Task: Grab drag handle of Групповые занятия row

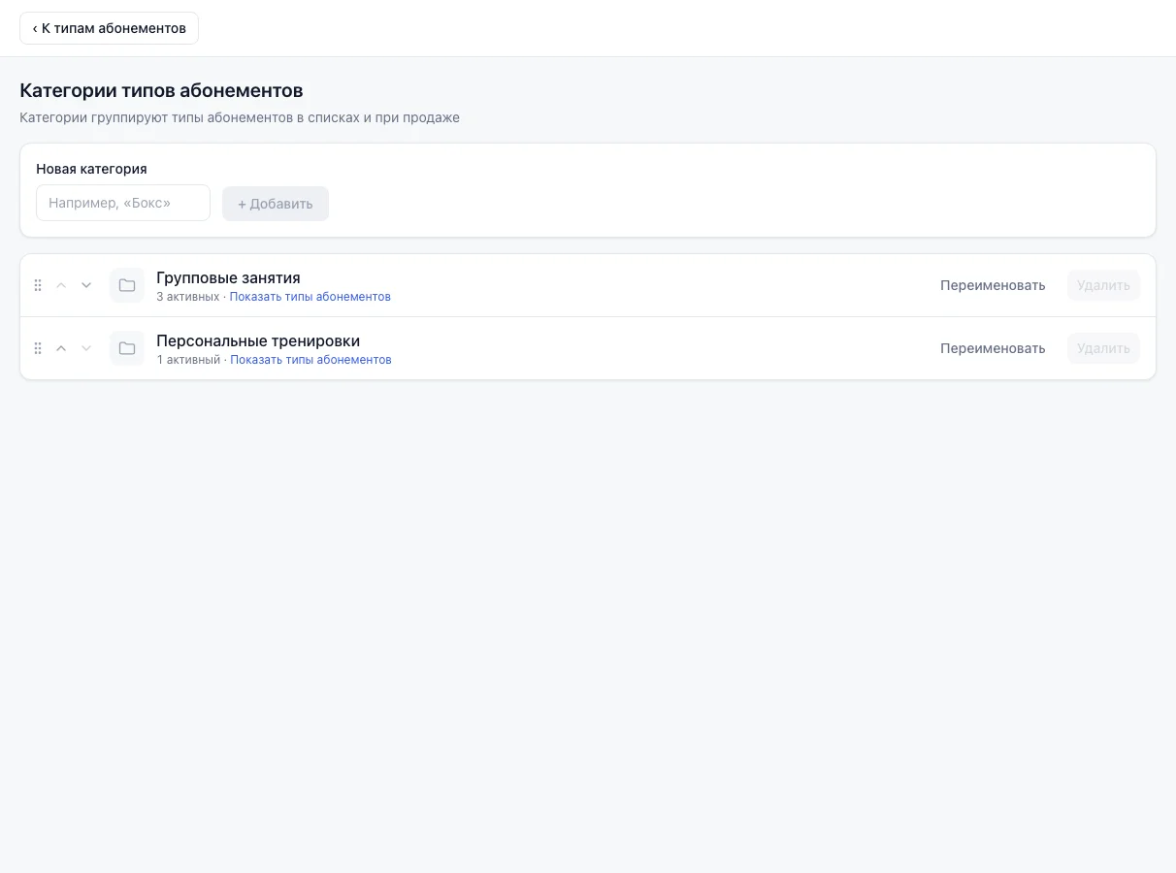Action: click(38, 285)
